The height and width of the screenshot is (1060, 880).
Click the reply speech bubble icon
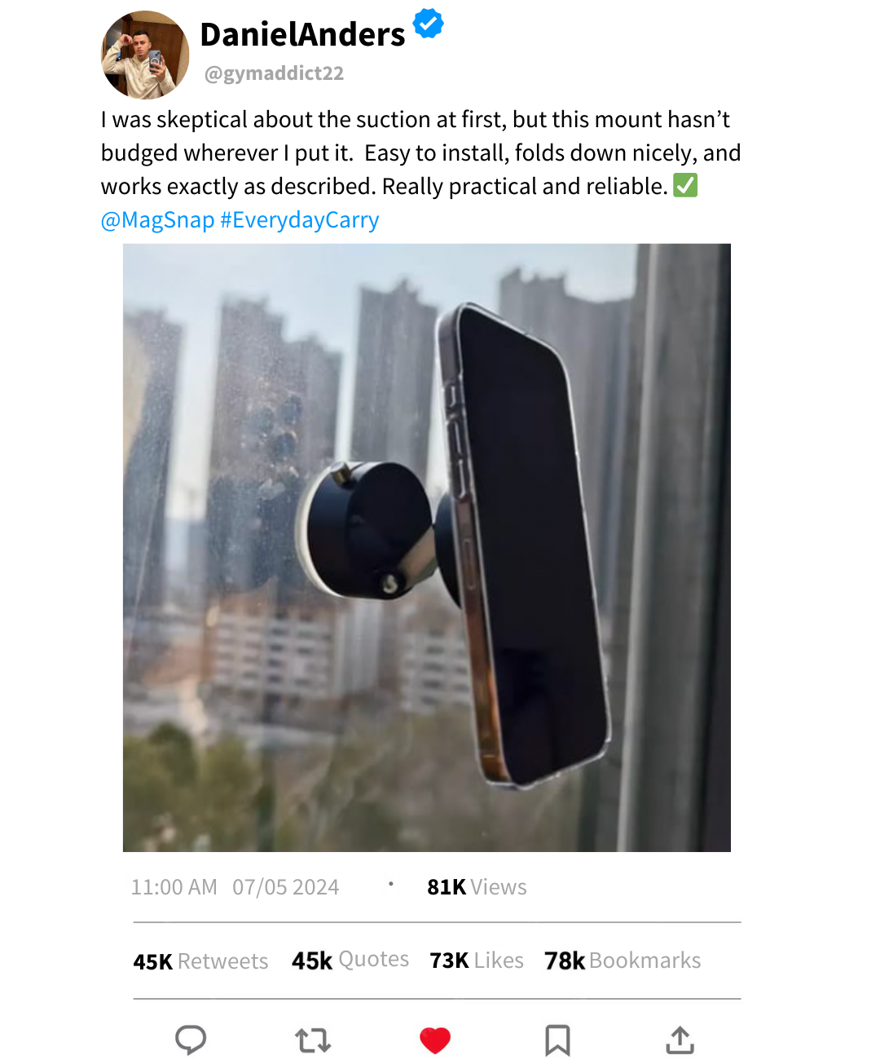[191, 1040]
